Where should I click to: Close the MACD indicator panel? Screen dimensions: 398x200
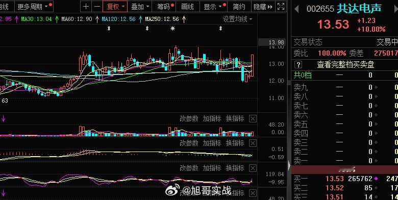253,143
